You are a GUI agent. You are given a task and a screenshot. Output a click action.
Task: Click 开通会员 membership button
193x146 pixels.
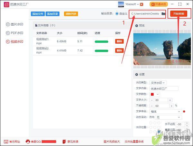point(159,4)
